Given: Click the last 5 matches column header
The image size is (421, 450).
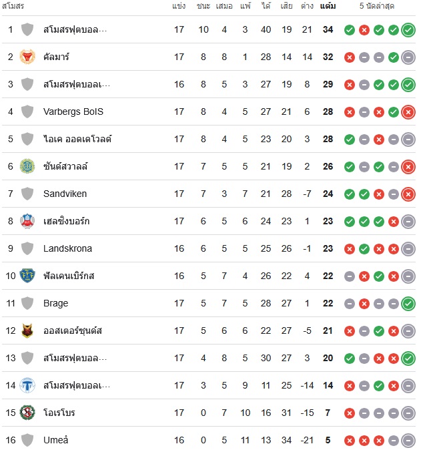Looking at the screenshot, I should point(377,6).
